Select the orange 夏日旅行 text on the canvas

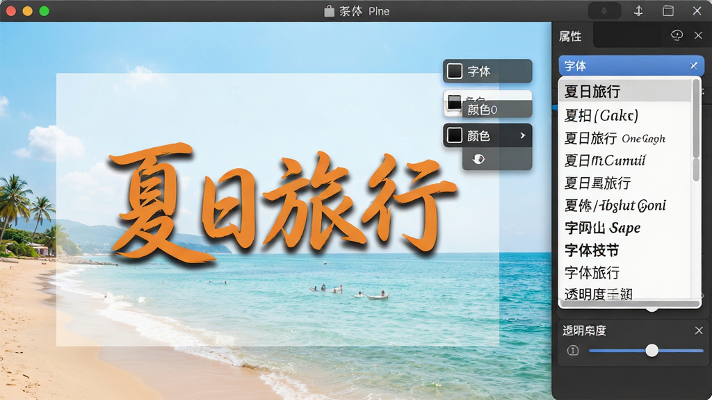(x=282, y=203)
